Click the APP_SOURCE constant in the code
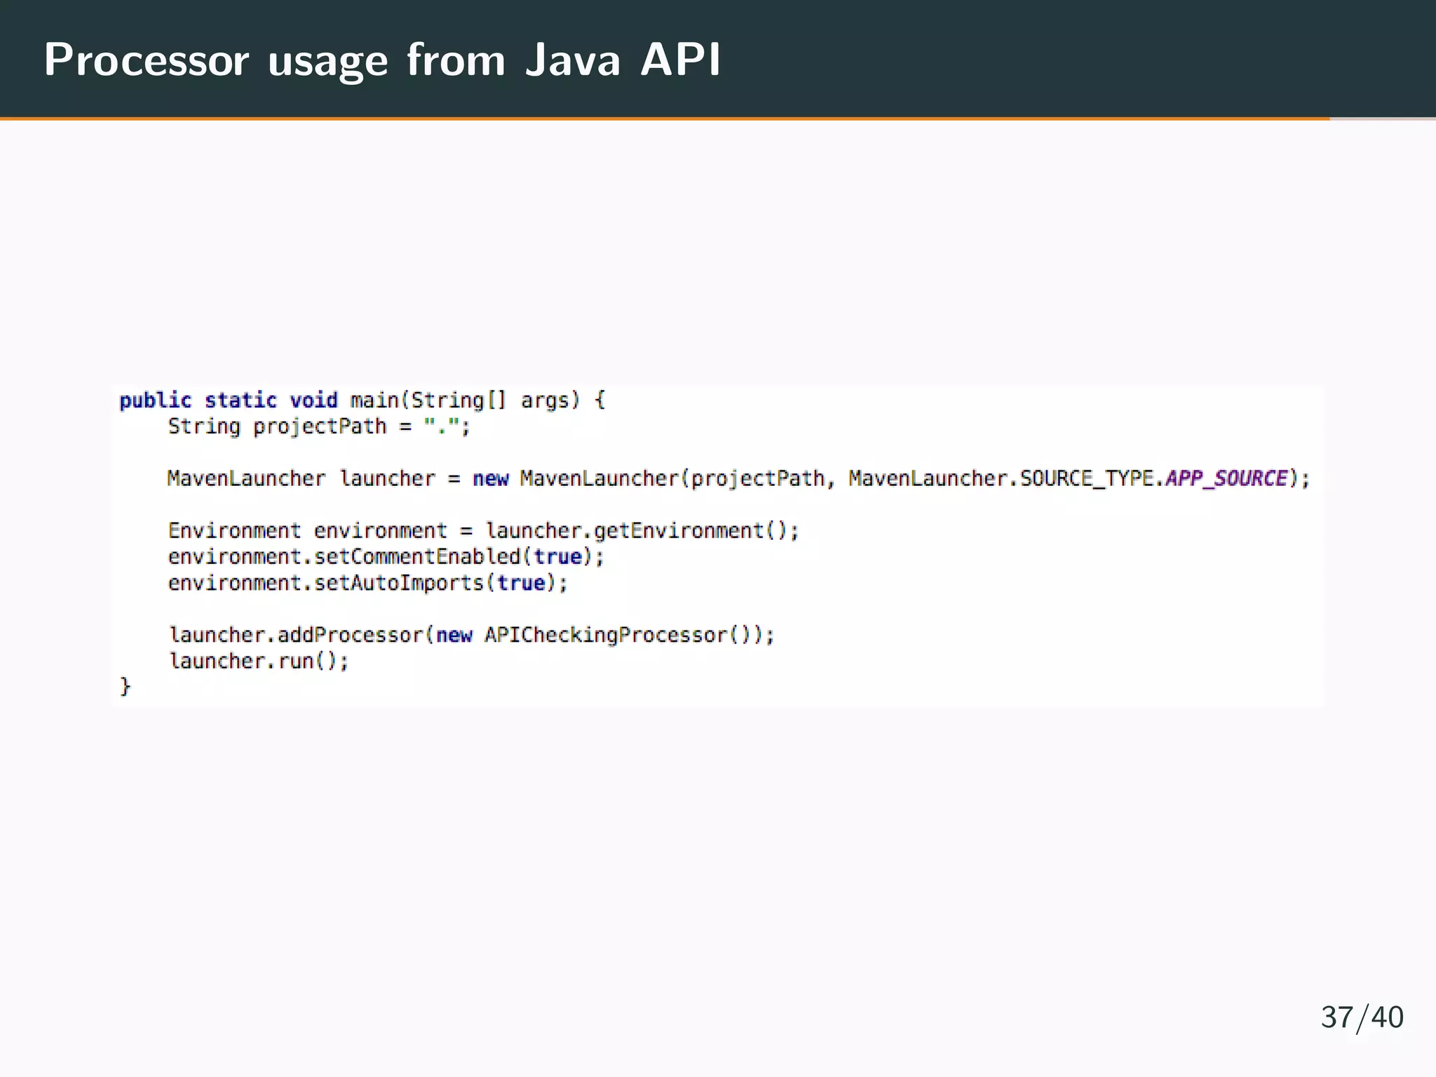 click(1226, 478)
